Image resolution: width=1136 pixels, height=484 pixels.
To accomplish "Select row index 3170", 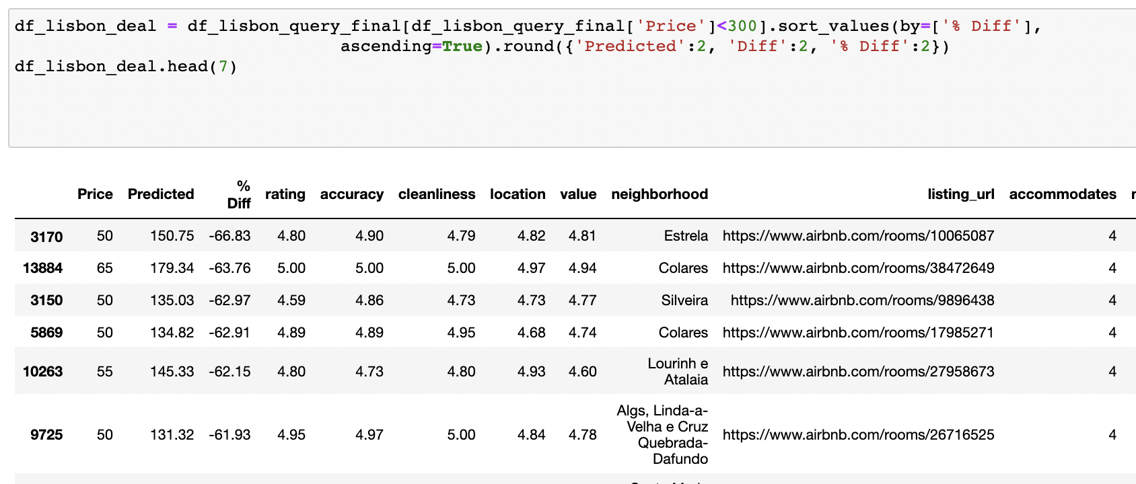I will point(46,237).
